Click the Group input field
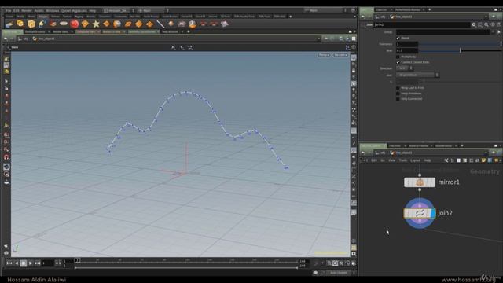Screen dimensions: 503x283 coord(442,31)
